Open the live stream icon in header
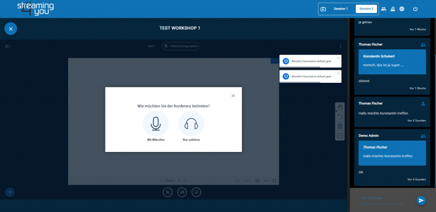The image size is (436, 212). (323, 9)
